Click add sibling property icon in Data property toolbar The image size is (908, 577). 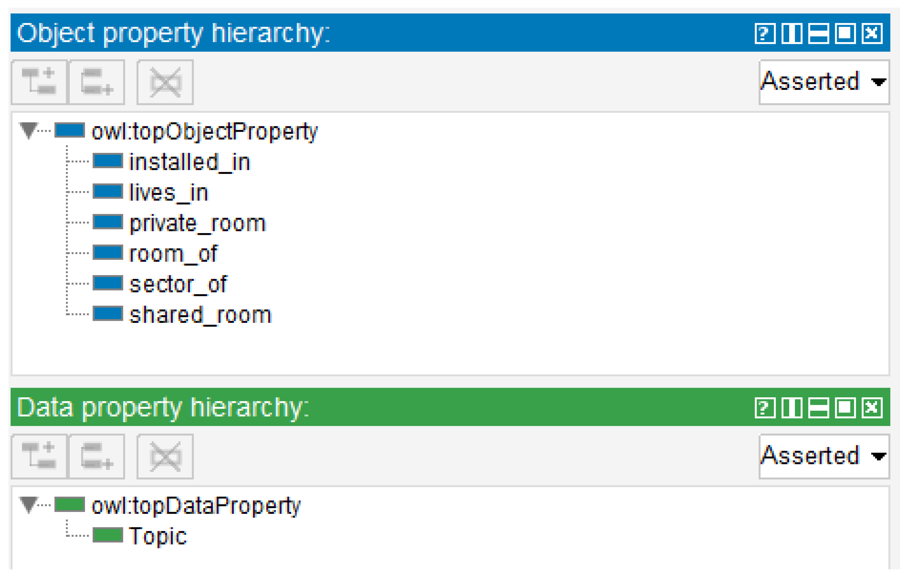point(97,456)
